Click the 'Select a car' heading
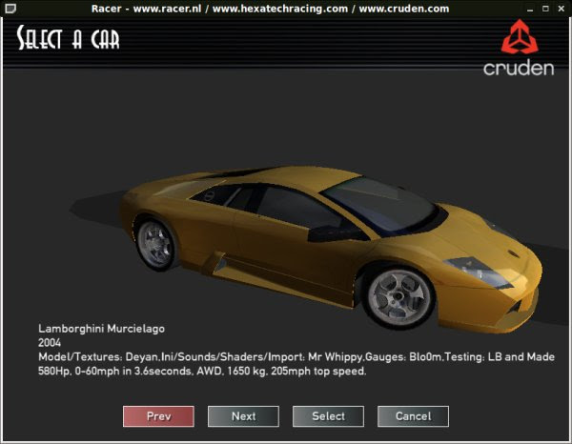This screenshot has width=572, height=444. pos(69,38)
